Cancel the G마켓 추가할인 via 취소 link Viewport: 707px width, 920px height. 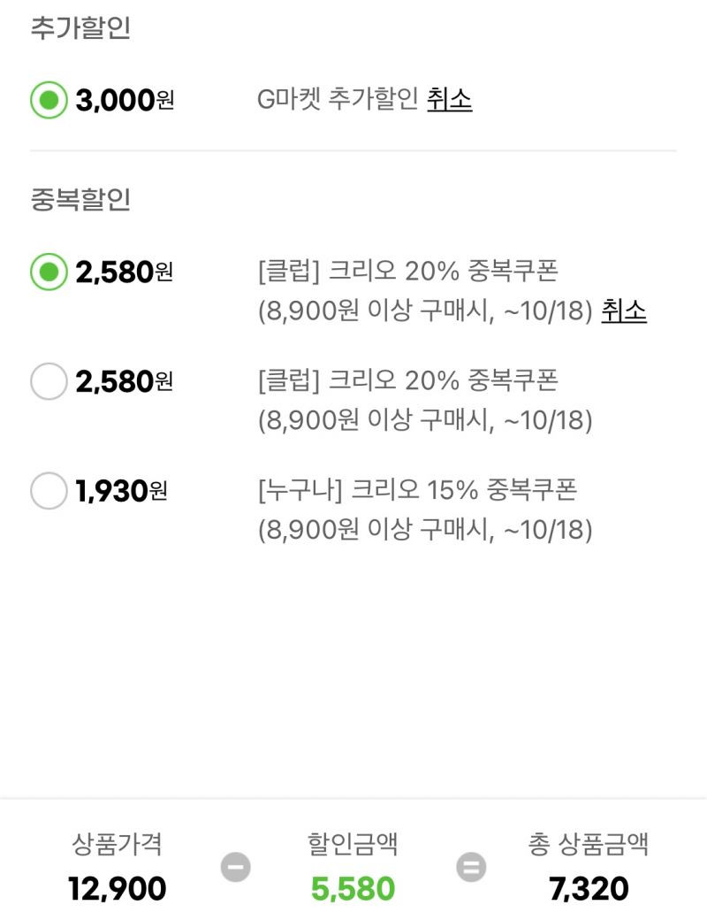click(x=449, y=98)
